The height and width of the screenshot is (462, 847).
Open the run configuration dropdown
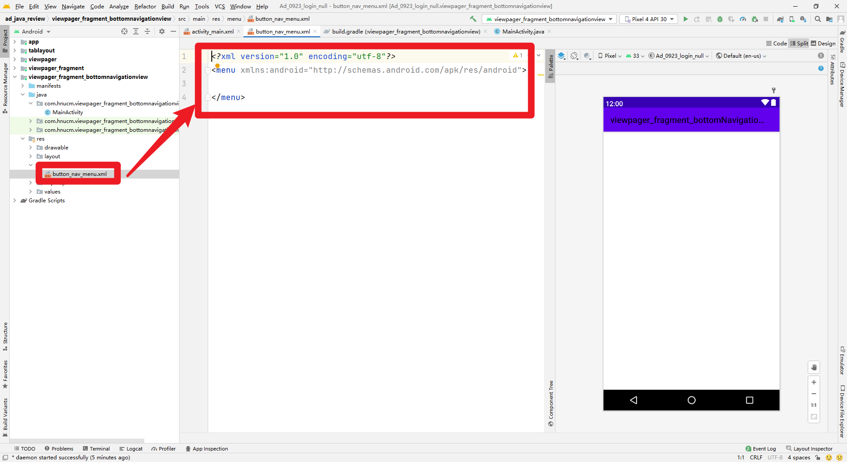(549, 19)
